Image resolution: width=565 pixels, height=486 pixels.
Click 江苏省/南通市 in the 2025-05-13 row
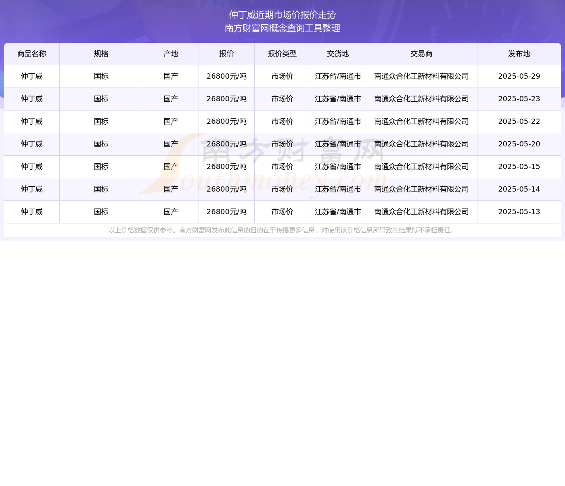338,212
